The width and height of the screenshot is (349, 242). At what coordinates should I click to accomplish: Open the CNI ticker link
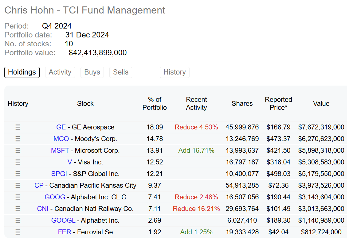pyautogui.click(x=43, y=209)
